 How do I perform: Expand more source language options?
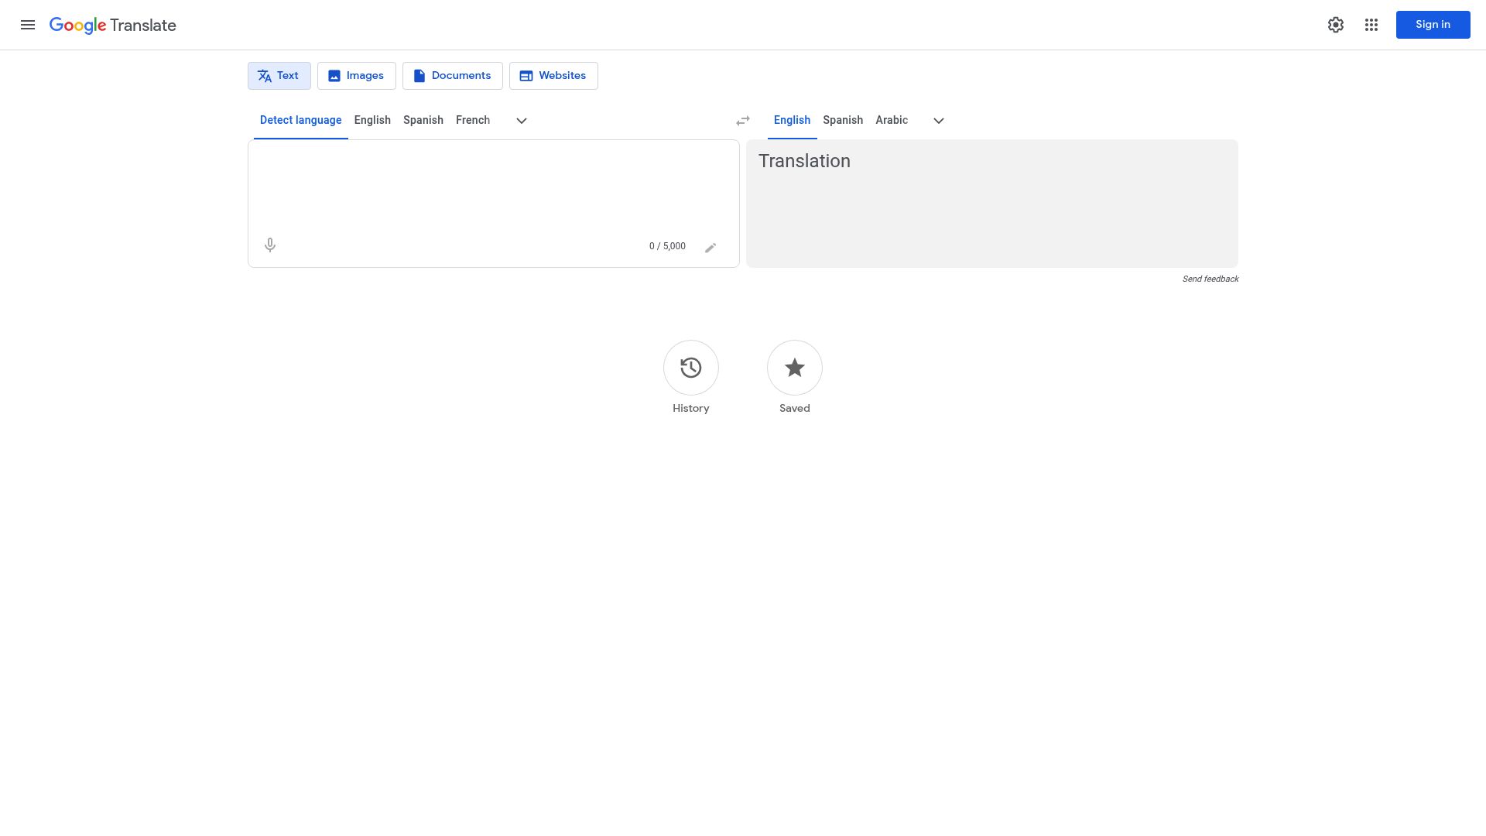point(521,121)
